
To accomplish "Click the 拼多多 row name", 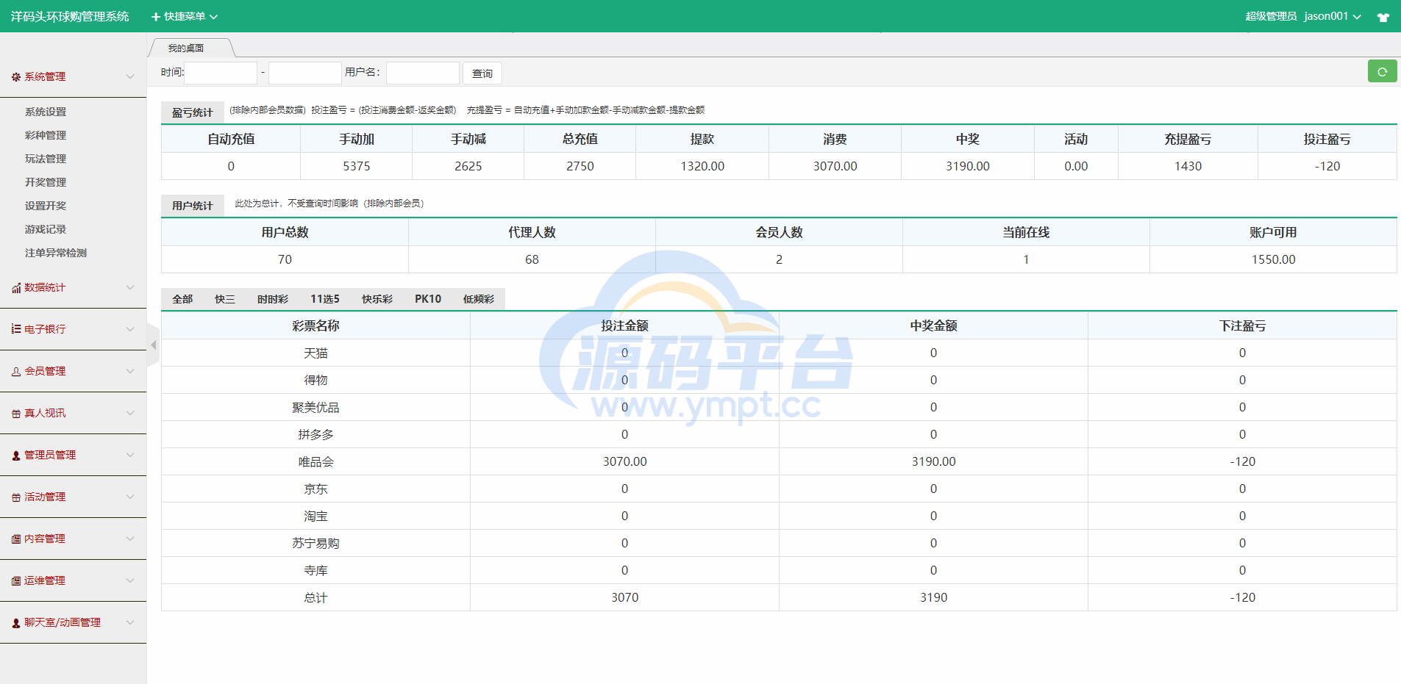I will [x=316, y=434].
